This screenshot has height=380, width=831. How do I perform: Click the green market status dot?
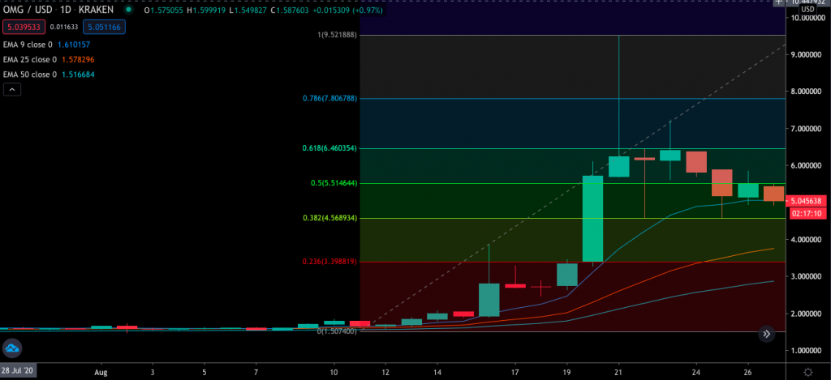click(x=129, y=11)
